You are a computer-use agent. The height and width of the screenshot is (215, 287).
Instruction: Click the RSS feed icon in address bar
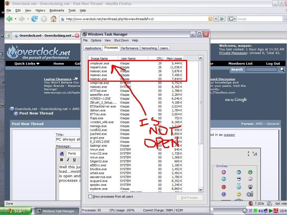pos(210,19)
